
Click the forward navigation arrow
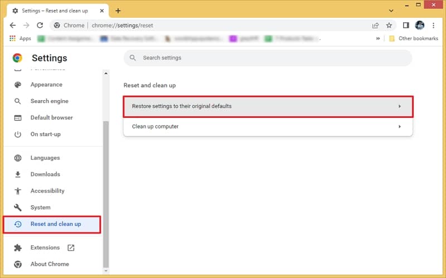pyautogui.click(x=26, y=25)
